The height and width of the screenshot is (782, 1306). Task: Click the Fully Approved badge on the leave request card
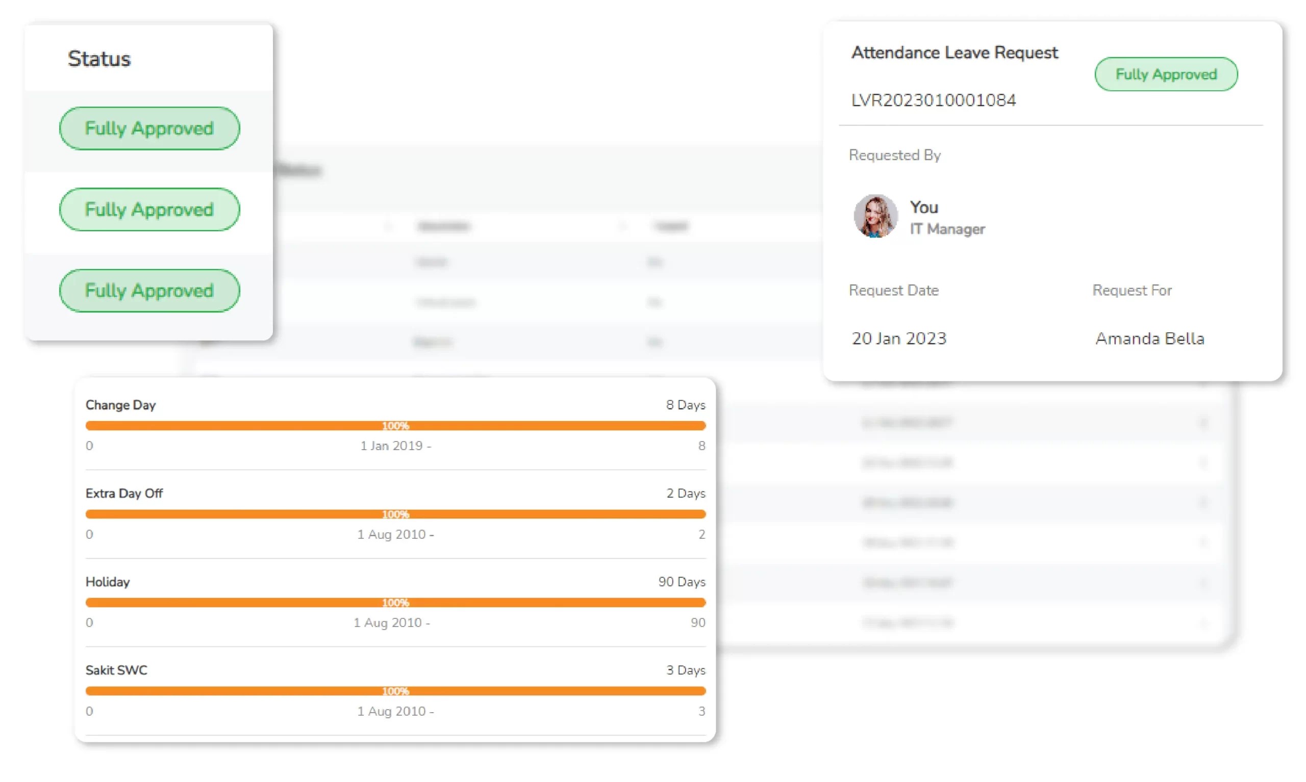tap(1165, 74)
